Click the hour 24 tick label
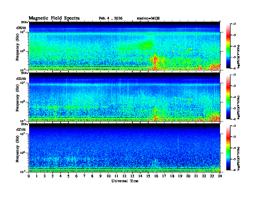262x202 pixels. (220, 176)
